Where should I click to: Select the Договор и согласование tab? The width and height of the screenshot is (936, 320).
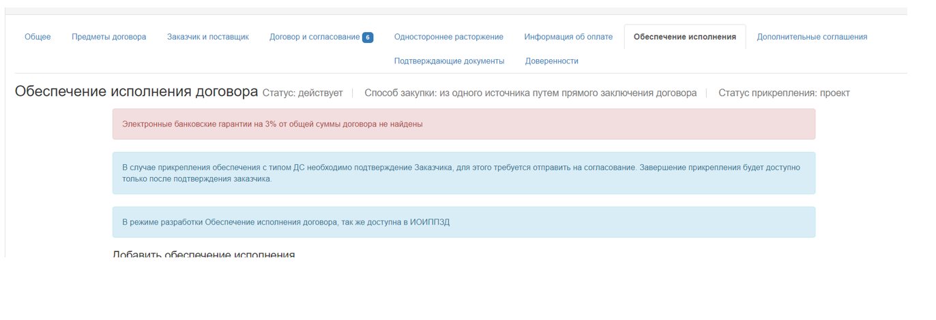314,37
